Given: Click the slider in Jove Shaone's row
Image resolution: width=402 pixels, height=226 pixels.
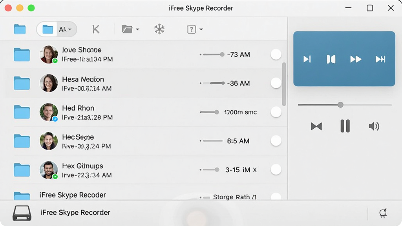Looking at the screenshot, I should [212, 55].
